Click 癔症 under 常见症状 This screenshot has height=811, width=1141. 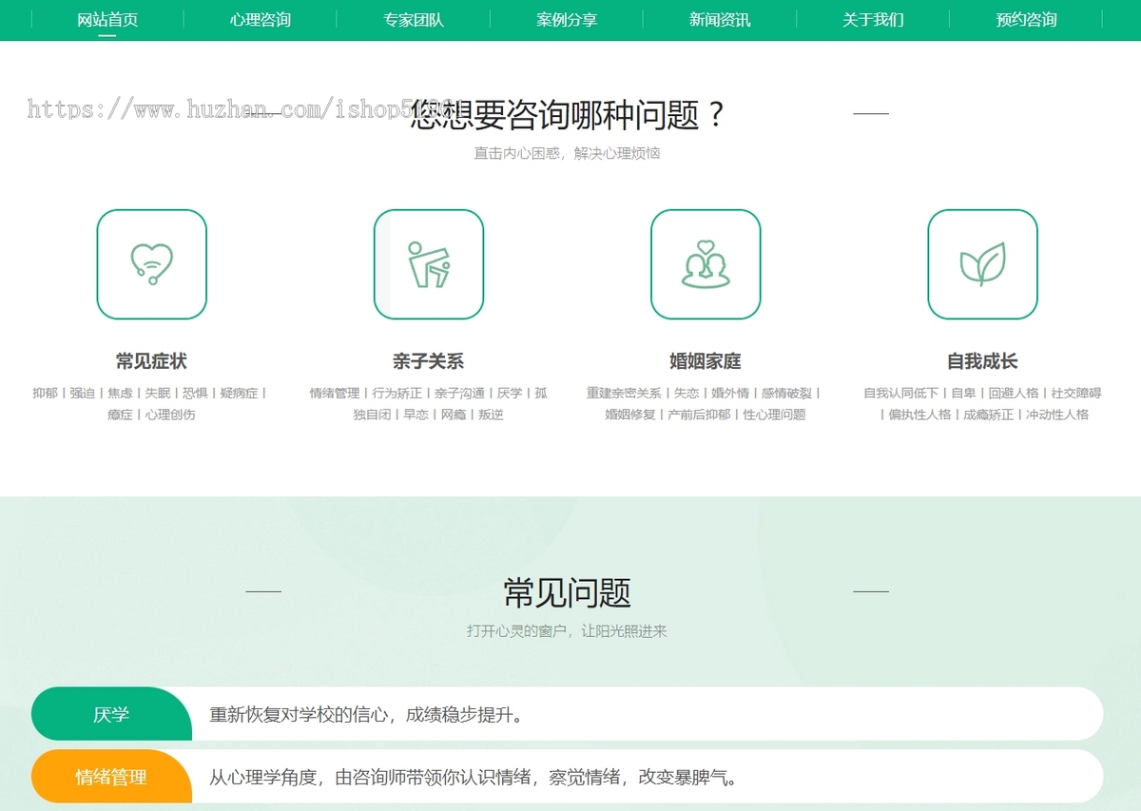[120, 415]
